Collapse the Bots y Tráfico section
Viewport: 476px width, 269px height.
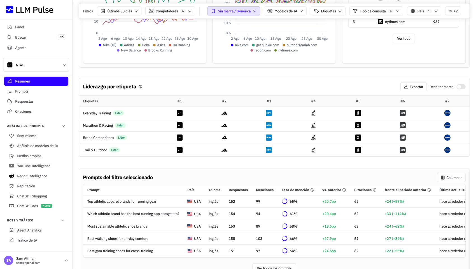coord(63,221)
